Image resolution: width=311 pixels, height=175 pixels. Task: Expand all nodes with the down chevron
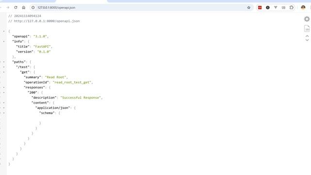(x=307, y=40)
